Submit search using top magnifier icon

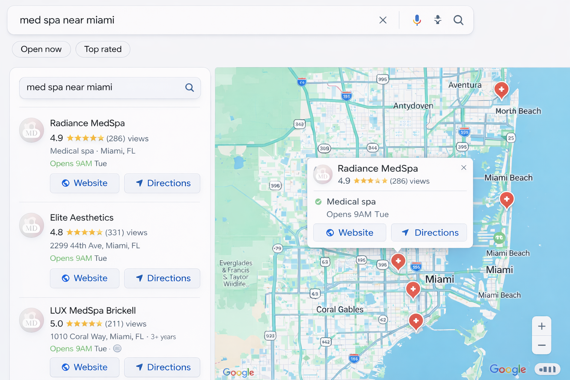[459, 20]
